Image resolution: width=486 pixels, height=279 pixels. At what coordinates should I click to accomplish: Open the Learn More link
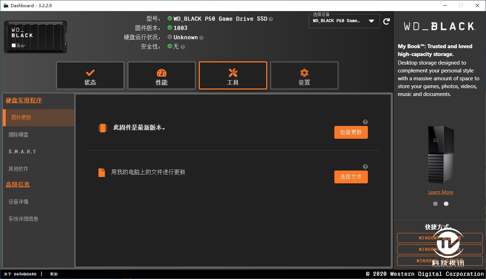tap(440, 192)
